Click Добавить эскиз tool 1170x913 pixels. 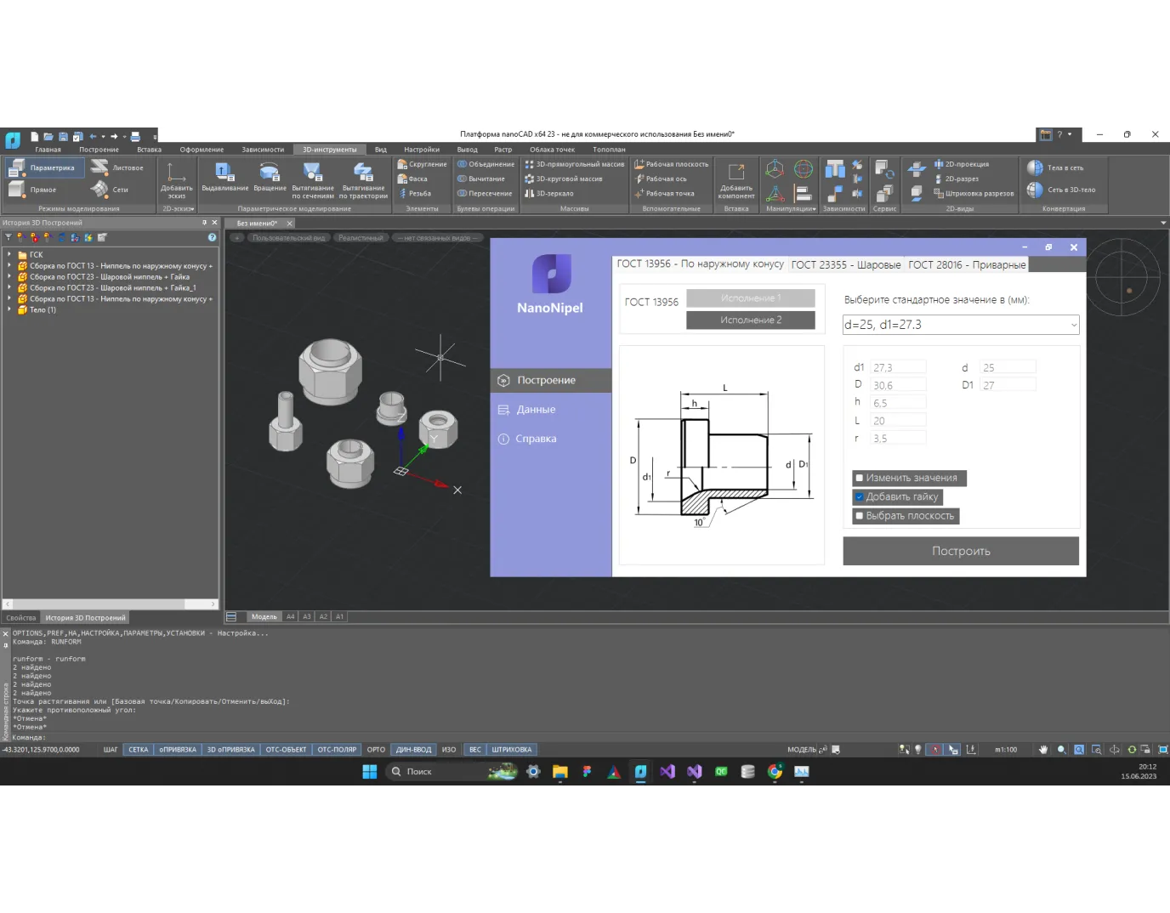click(x=177, y=180)
